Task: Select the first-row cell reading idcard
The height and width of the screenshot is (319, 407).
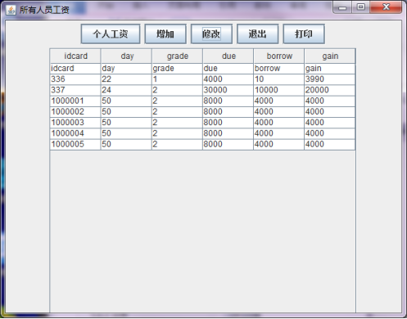Action: click(x=75, y=69)
